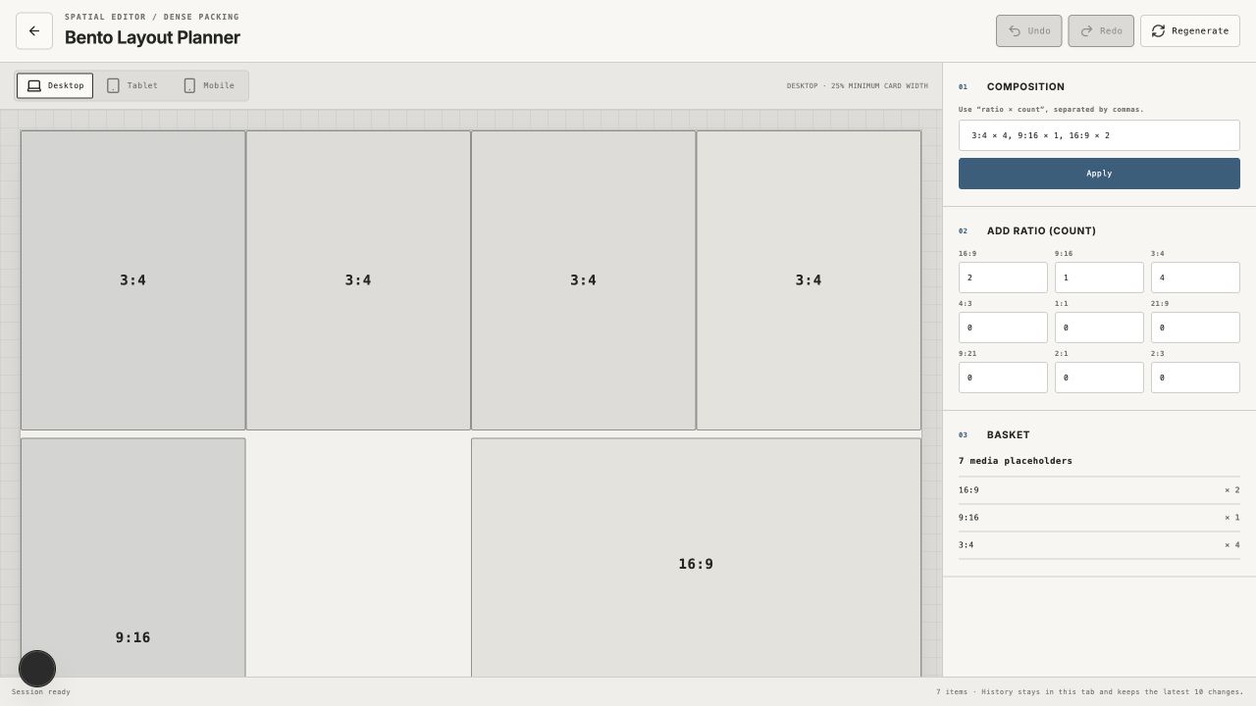Screen dimensions: 1256x706
Task: Edit the 9:16 count field
Action: point(1099,277)
